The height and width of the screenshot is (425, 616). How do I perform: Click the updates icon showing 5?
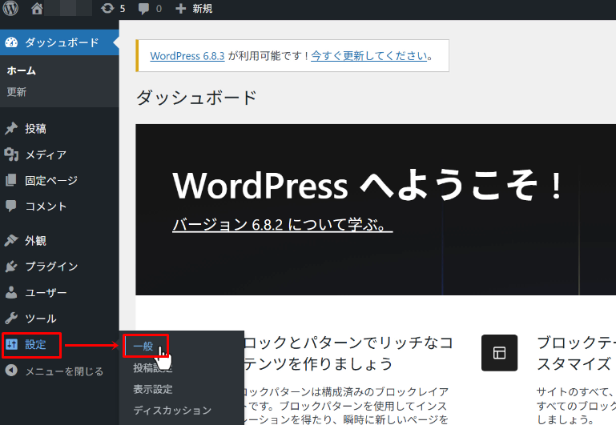(x=113, y=10)
